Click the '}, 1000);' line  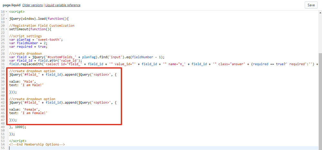tap(18, 127)
